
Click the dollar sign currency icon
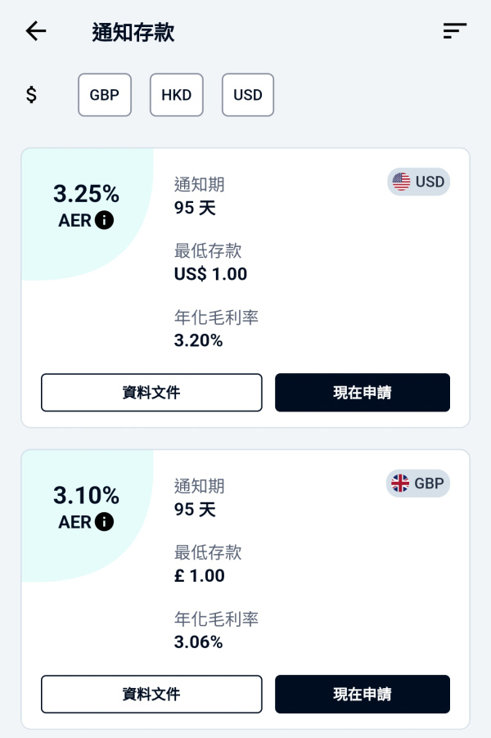pos(31,95)
